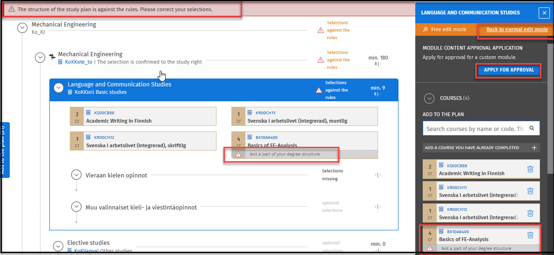Delete Academic Writing in Finnish from sidebar
The height and width of the screenshot is (255, 554).
click(530, 169)
